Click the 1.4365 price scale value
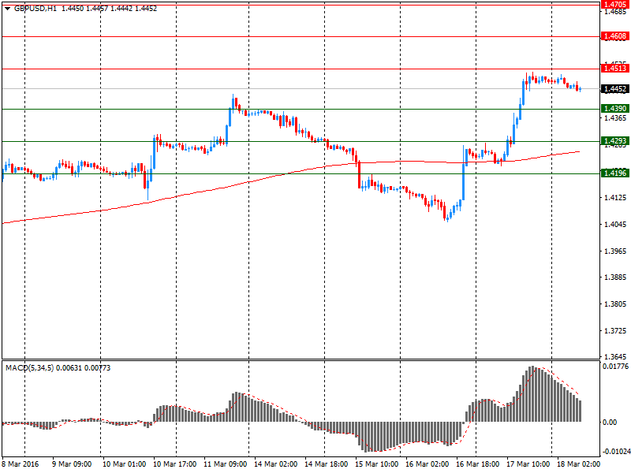The height and width of the screenshot is (473, 631). [615, 117]
